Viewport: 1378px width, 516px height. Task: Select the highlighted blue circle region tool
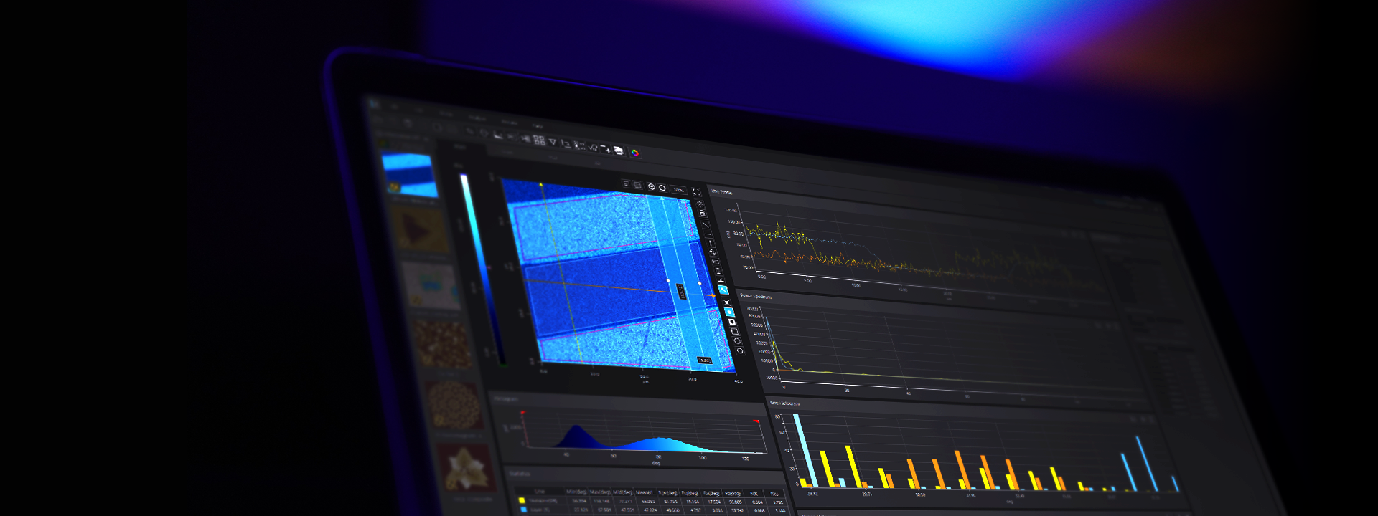[729, 312]
